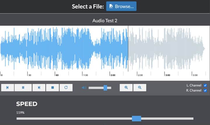Disable the L. Channel checkbox

coord(205,85)
